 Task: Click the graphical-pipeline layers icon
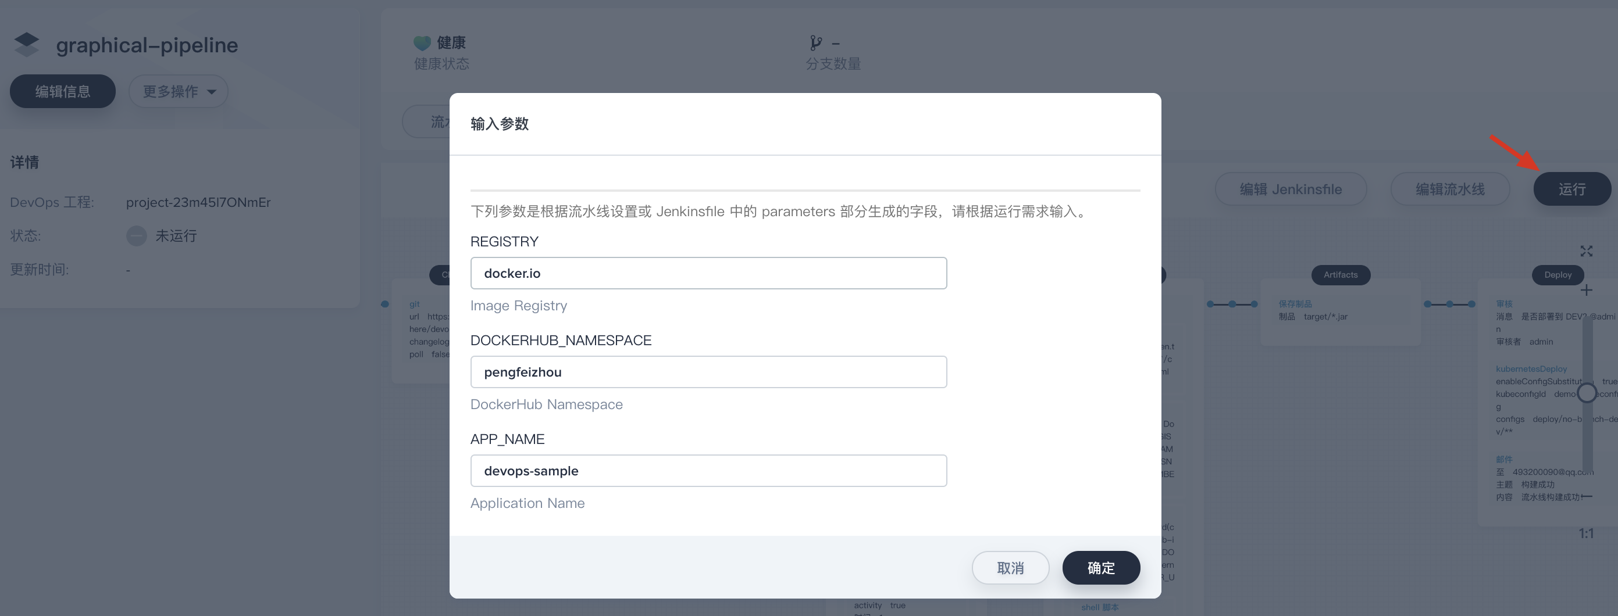point(26,45)
